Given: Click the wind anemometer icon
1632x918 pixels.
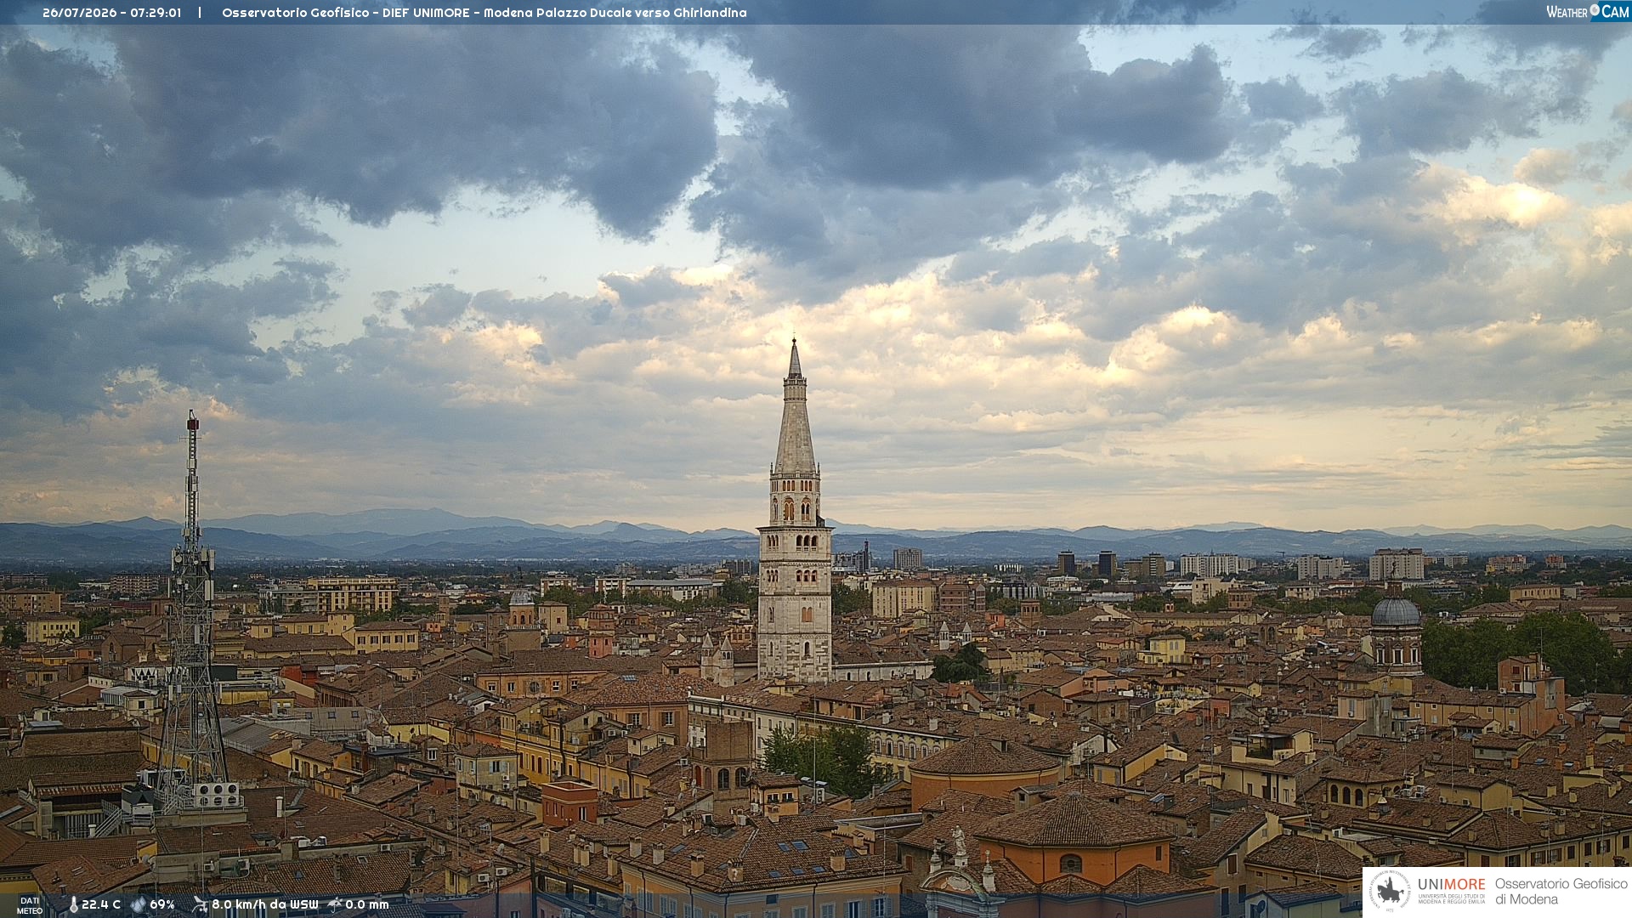Looking at the screenshot, I should [200, 905].
